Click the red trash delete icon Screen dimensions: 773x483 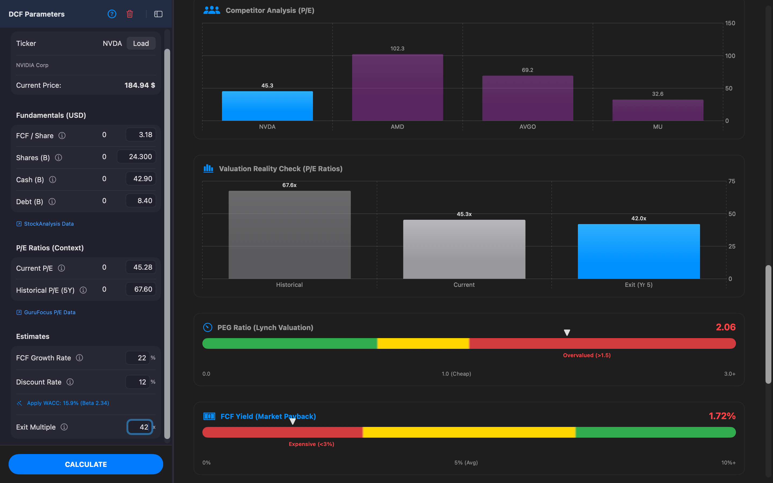pyautogui.click(x=130, y=14)
